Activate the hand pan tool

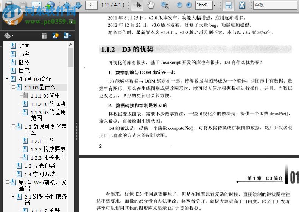(151, 5)
